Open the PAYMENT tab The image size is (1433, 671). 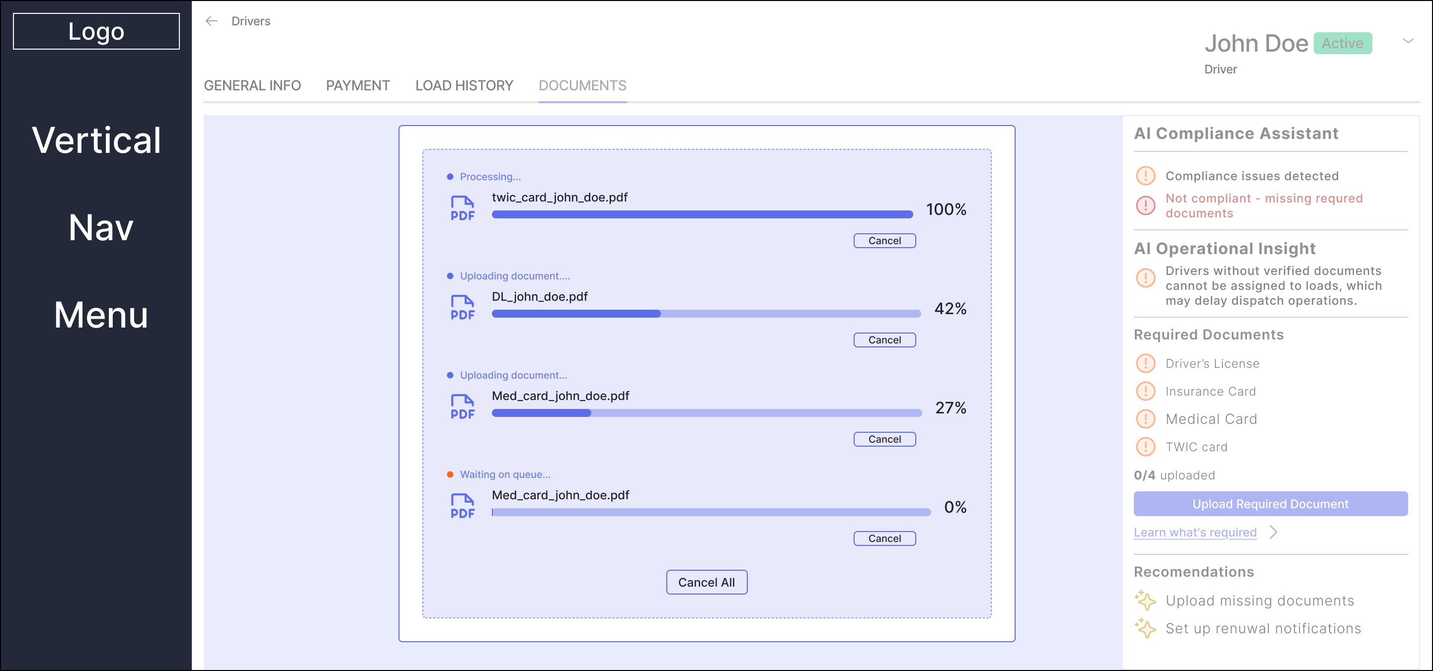tap(358, 85)
